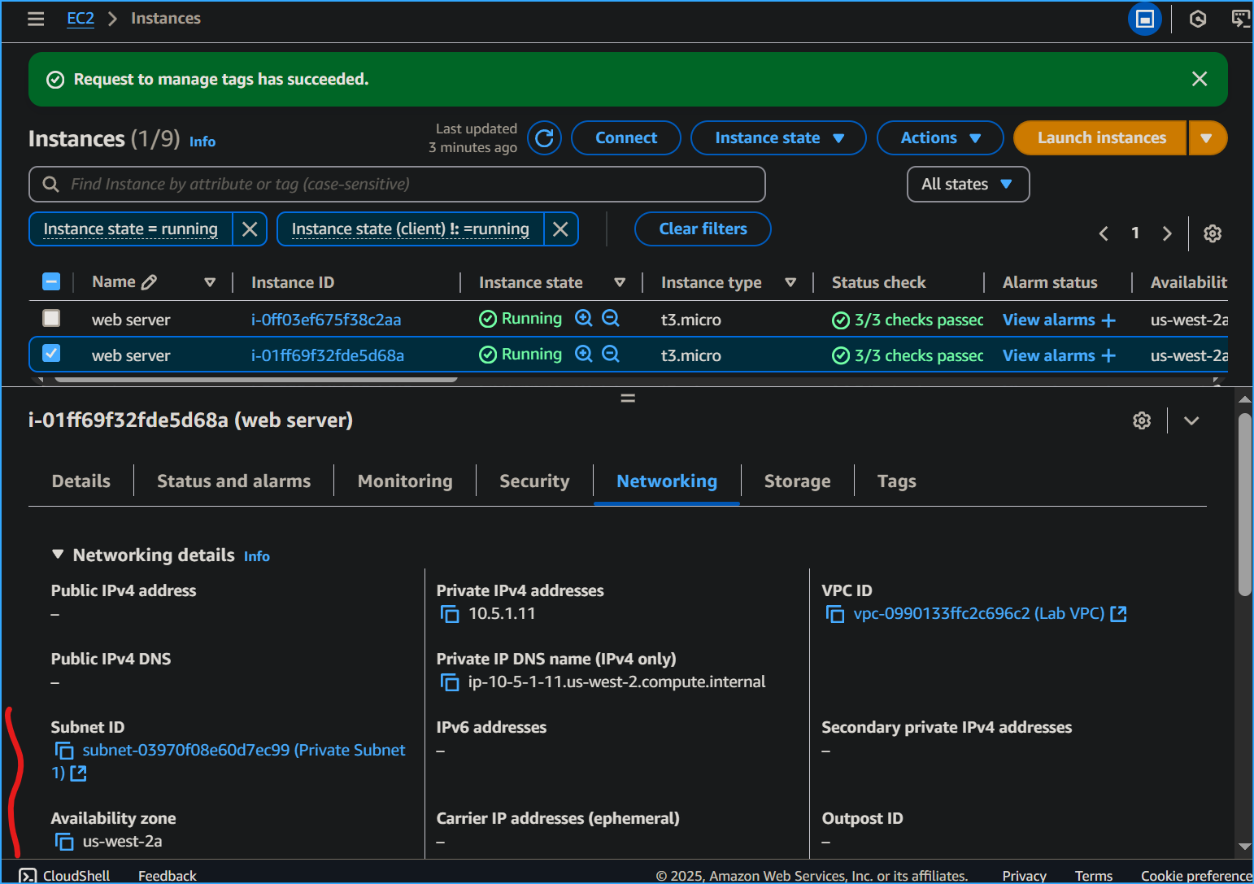The height and width of the screenshot is (884, 1254).
Task: Open the table preferences gear icon
Action: [1212, 233]
